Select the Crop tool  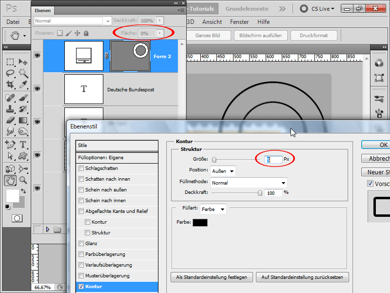point(10,84)
